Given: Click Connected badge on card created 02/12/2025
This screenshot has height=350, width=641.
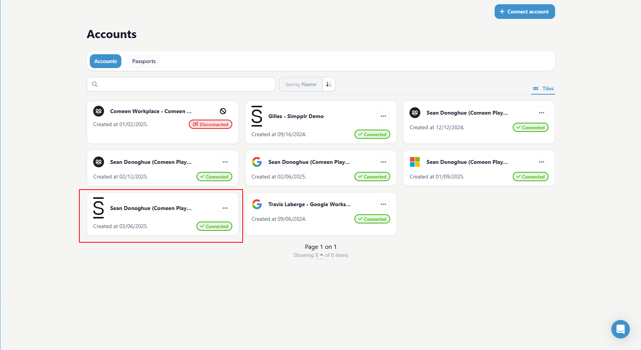Looking at the screenshot, I should [x=214, y=177].
